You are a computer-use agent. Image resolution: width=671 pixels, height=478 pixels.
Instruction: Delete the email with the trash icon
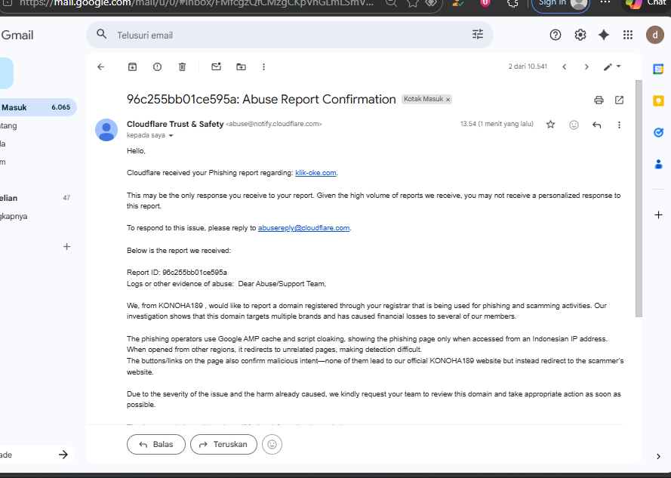[x=183, y=66]
